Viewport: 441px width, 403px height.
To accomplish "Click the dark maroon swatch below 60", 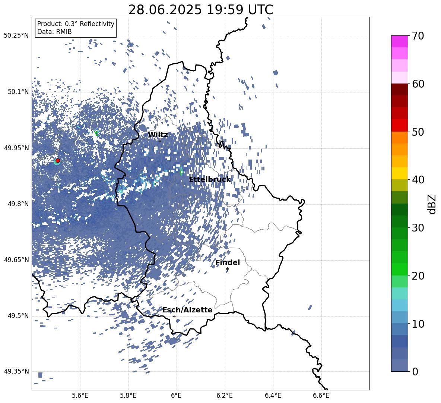I will coord(400,90).
